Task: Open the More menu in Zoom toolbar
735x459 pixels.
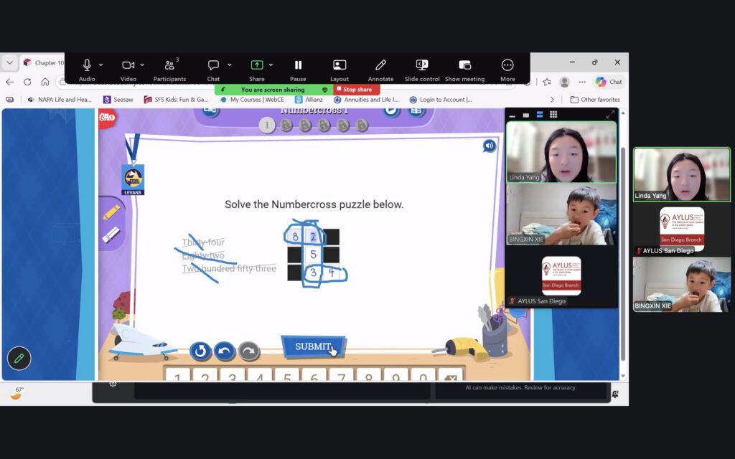Action: click(507, 69)
